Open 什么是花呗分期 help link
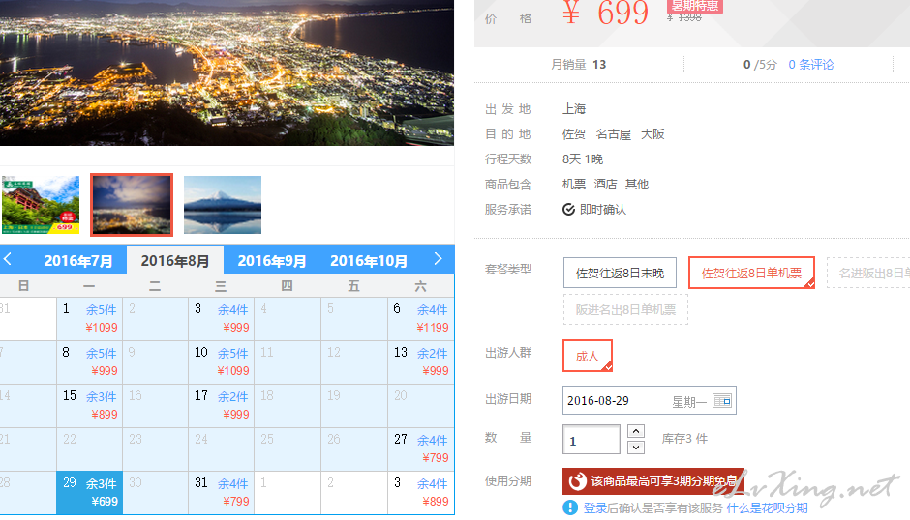 click(767, 507)
